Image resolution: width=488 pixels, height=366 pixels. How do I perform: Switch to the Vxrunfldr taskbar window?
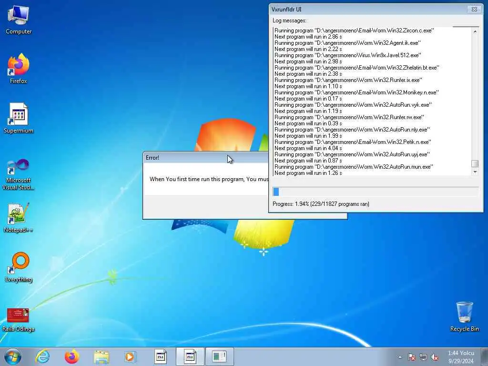pos(219,356)
